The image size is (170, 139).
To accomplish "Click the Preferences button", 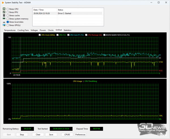I will [80, 135].
